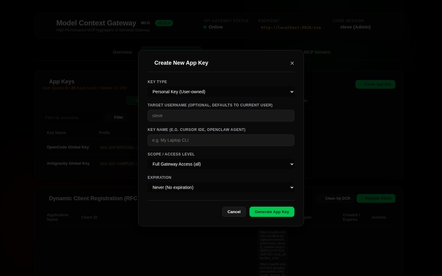
Task: Switch to the Overview tab
Action: tap(122, 52)
